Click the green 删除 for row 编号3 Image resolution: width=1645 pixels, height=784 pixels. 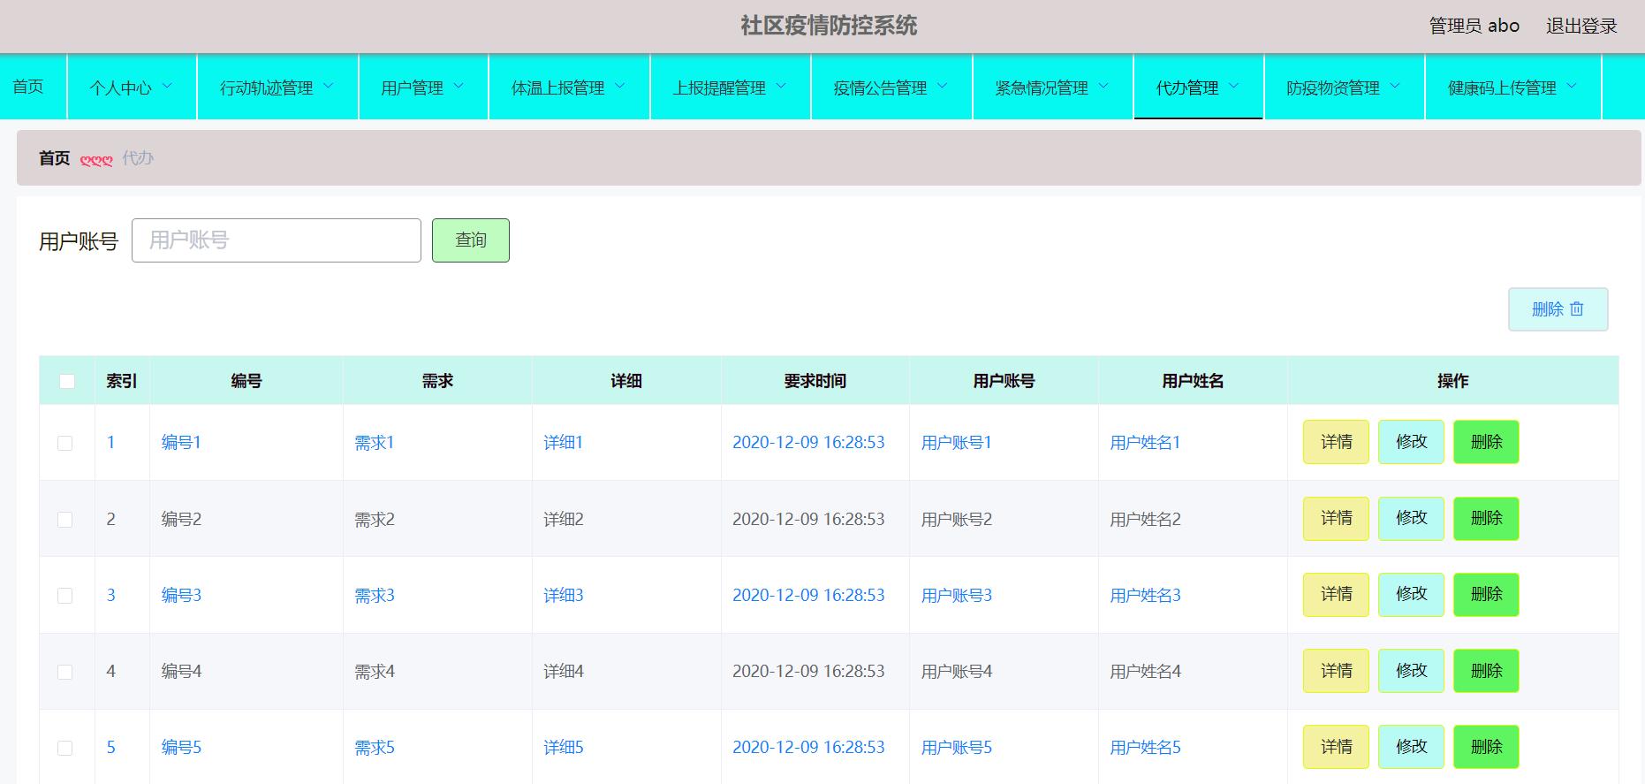click(x=1486, y=594)
